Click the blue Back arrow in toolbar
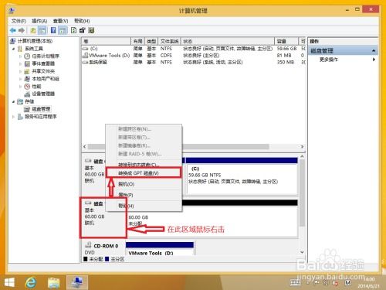The width and height of the screenshot is (386, 290). 13,30
